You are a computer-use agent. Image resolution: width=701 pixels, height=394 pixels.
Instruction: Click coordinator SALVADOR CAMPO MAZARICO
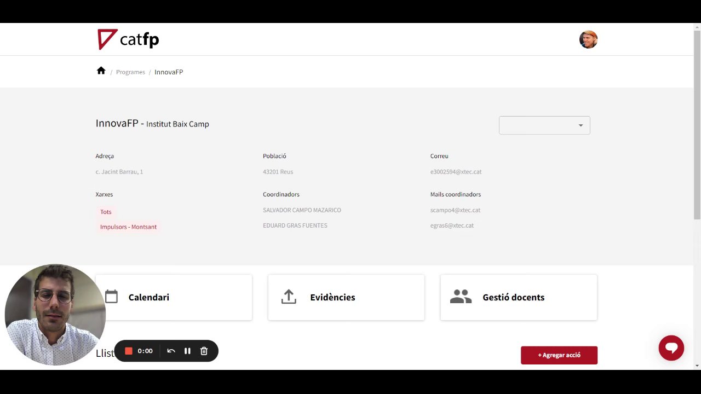302,210
